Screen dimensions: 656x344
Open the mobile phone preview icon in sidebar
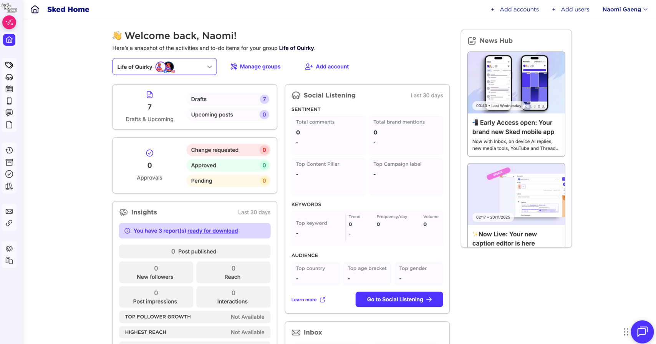tap(9, 101)
